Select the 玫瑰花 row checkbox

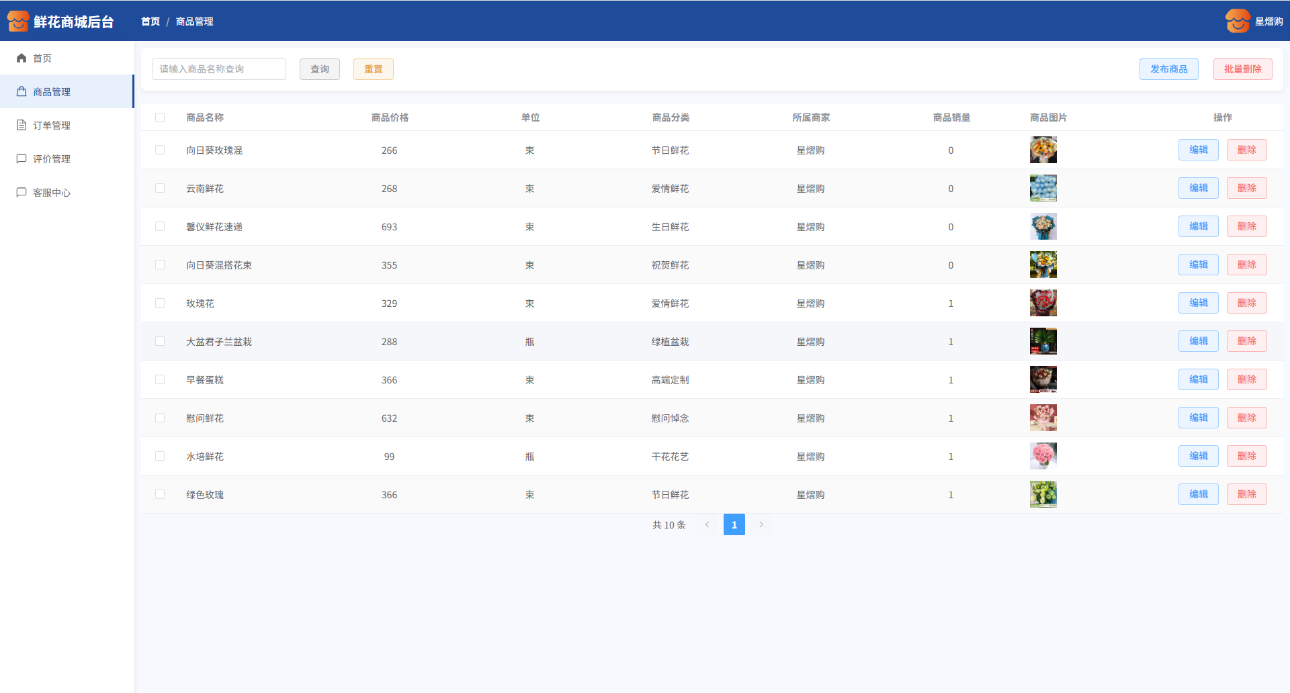coord(160,303)
